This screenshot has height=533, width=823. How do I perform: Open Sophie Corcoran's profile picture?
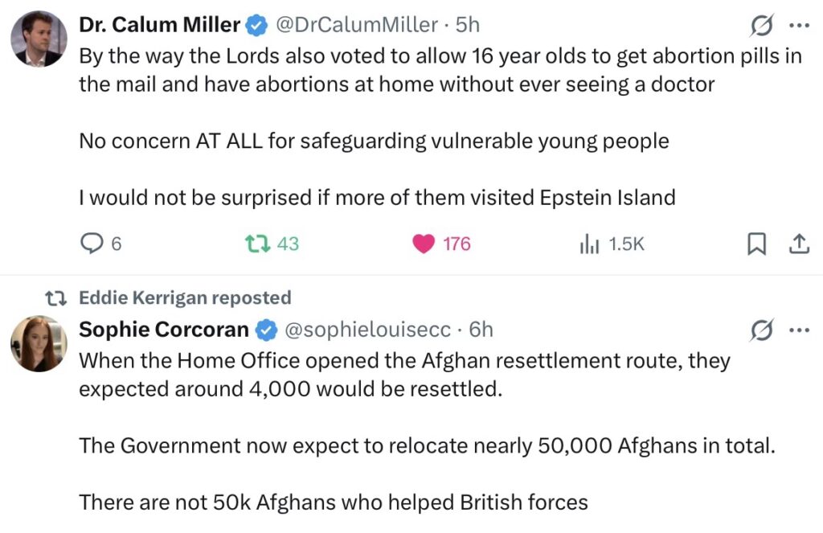point(39,343)
